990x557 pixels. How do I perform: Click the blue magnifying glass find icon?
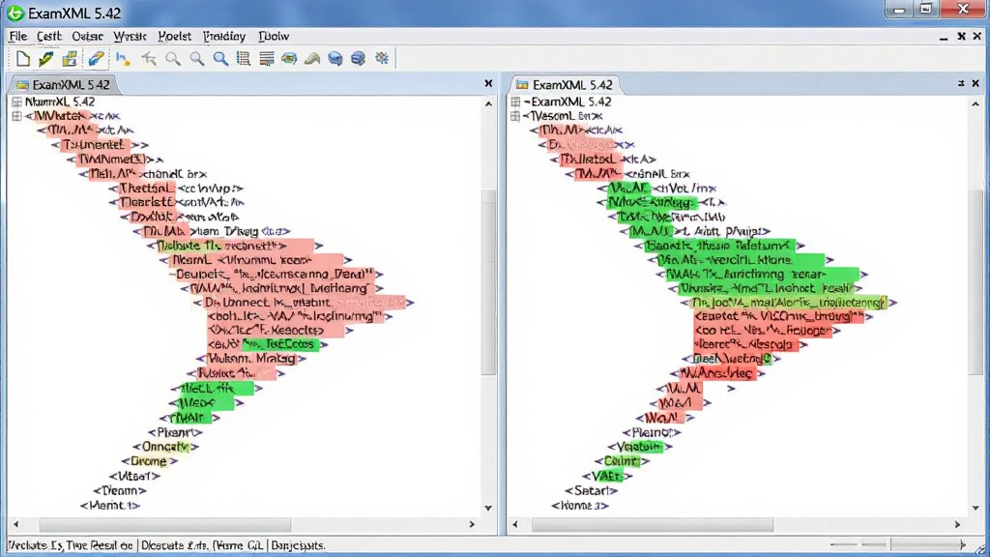point(220,59)
